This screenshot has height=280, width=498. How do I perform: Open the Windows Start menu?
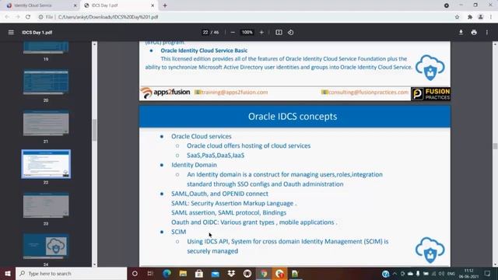[x=8, y=273]
